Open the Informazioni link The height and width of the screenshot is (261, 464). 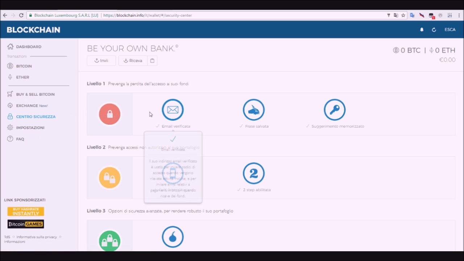tap(14, 242)
